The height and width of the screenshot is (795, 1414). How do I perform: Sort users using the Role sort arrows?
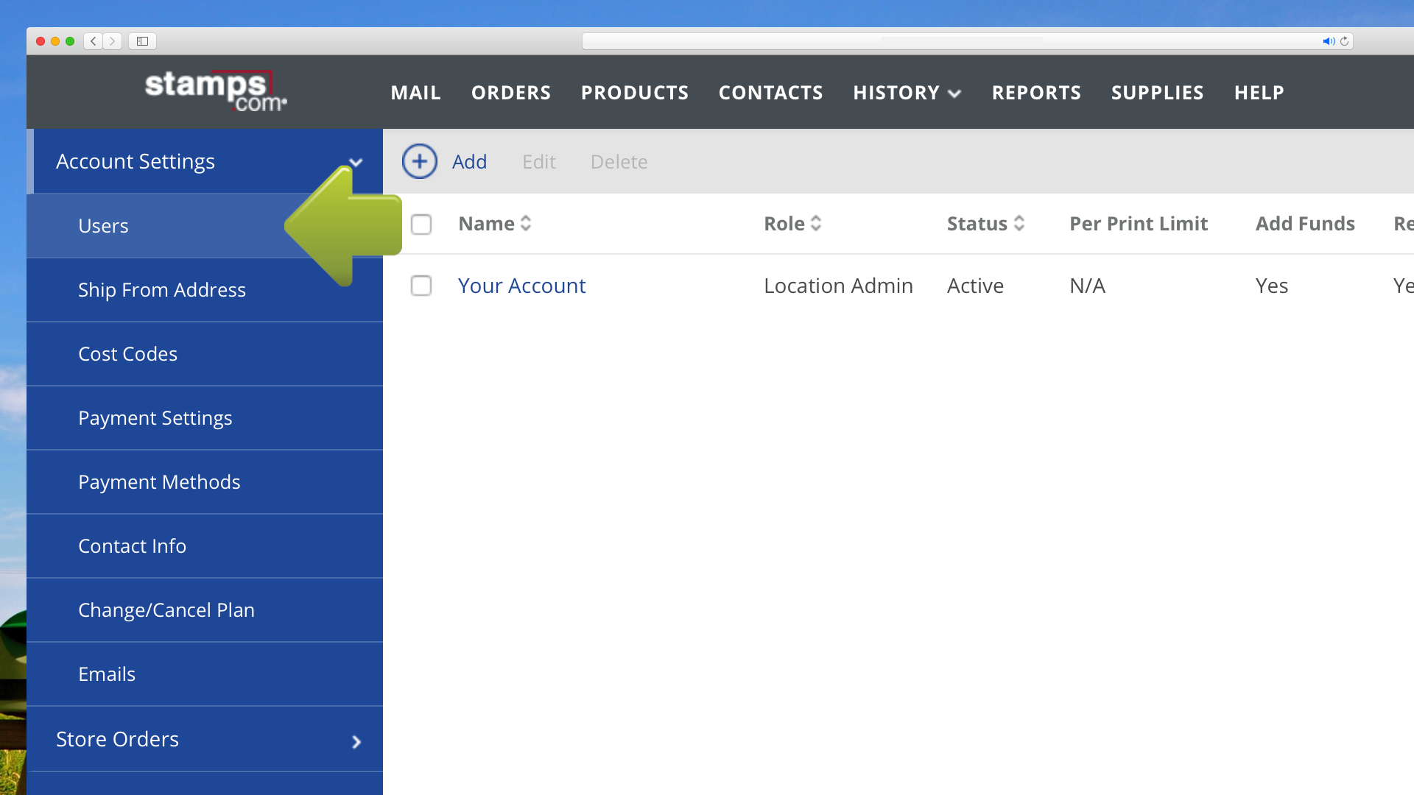816,223
